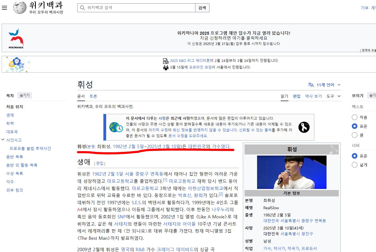Click footnote reference [2]
This screenshot has height=252, width=376.
[221, 194]
